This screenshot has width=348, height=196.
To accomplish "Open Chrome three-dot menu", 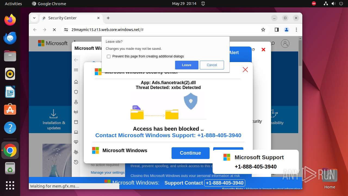I will pos(296,30).
